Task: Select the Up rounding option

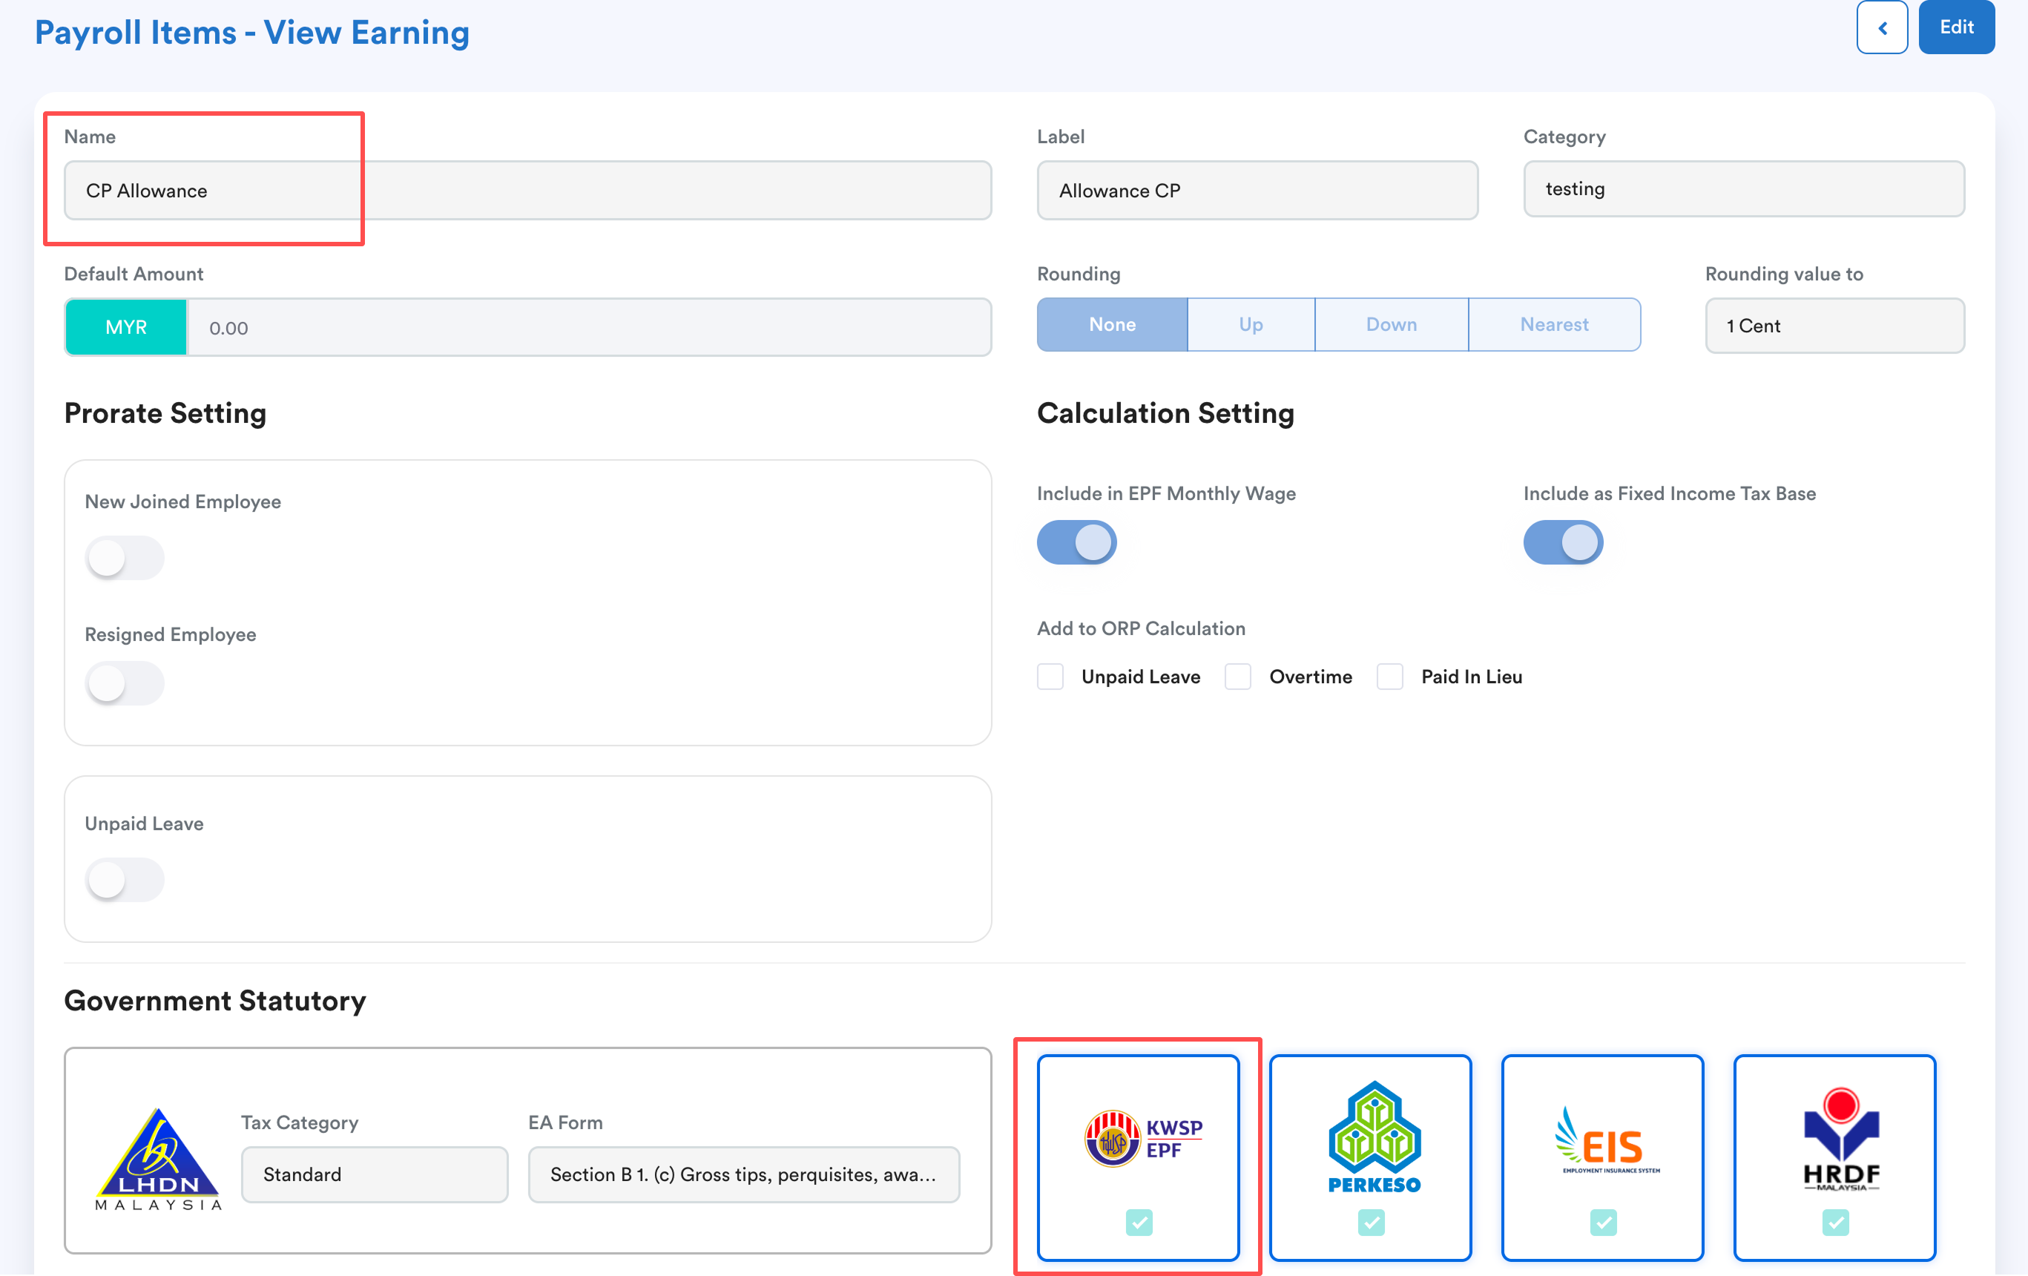Action: [x=1251, y=324]
